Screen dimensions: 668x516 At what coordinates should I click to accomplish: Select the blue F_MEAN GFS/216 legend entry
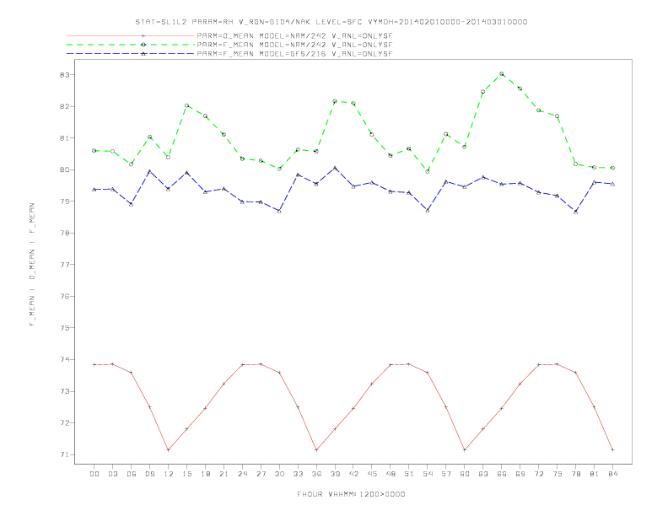(x=229, y=54)
